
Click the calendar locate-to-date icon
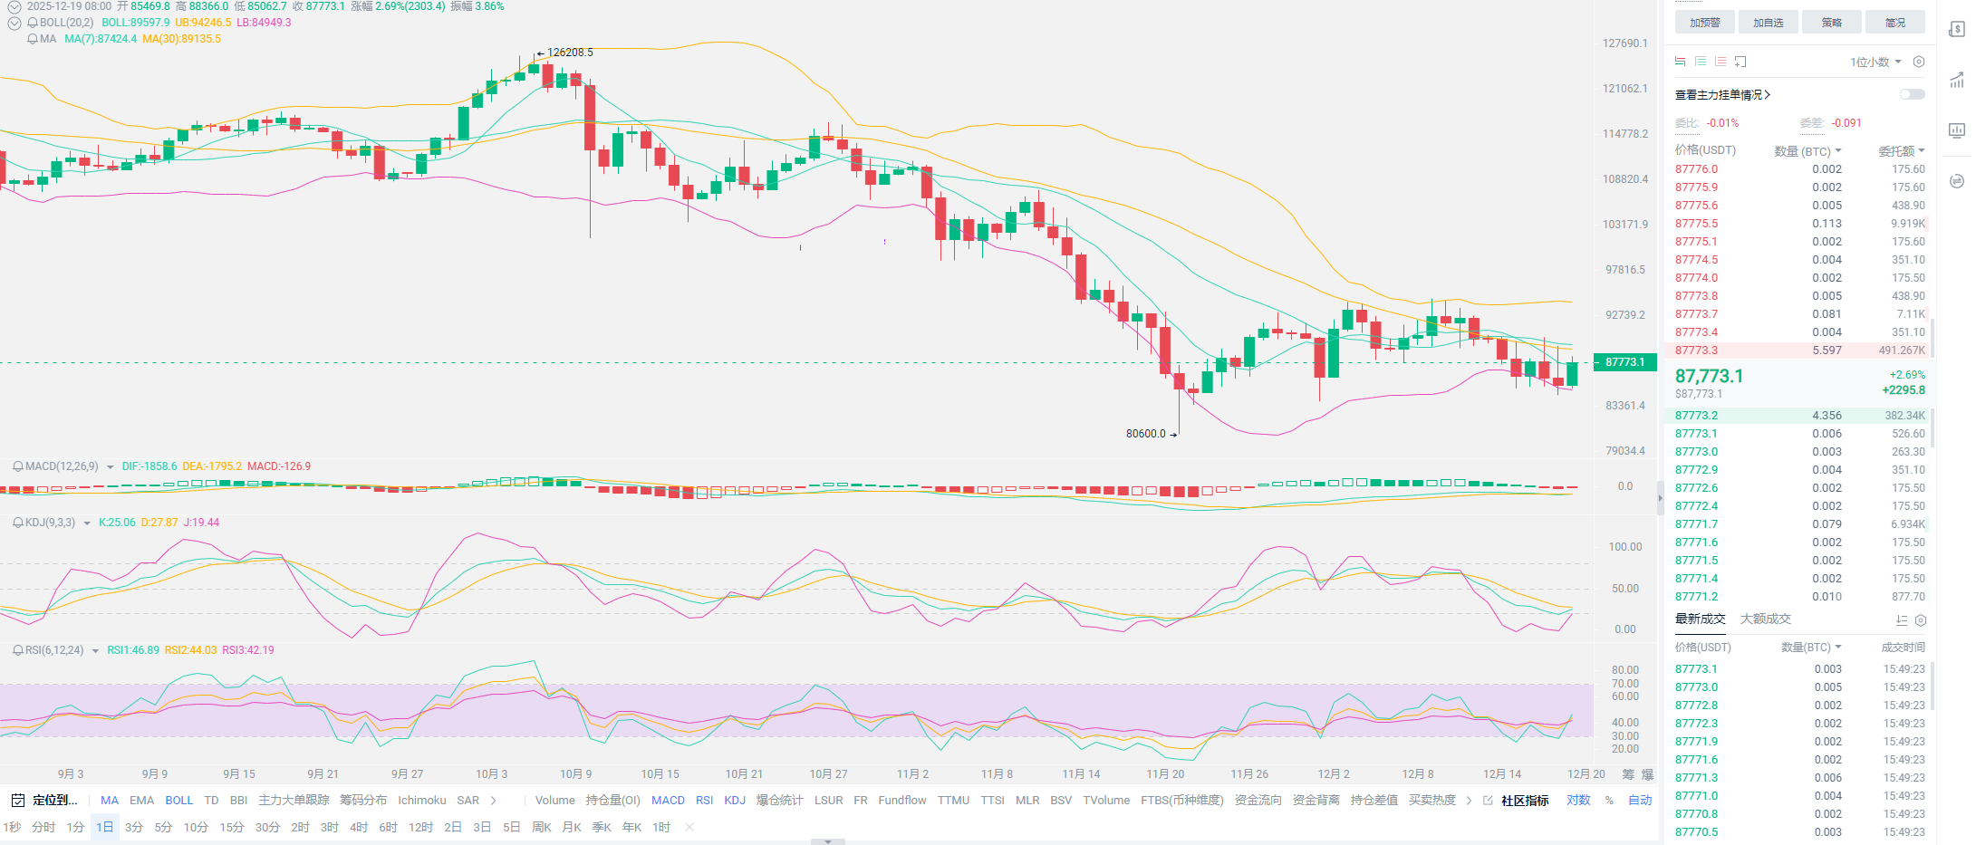click(x=17, y=801)
